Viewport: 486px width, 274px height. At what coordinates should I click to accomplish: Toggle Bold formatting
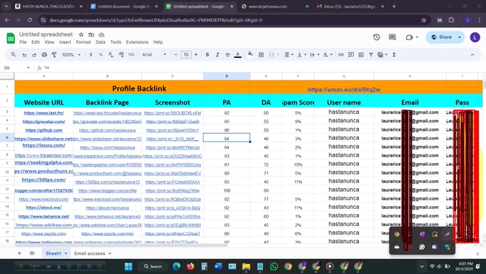pos(207,54)
